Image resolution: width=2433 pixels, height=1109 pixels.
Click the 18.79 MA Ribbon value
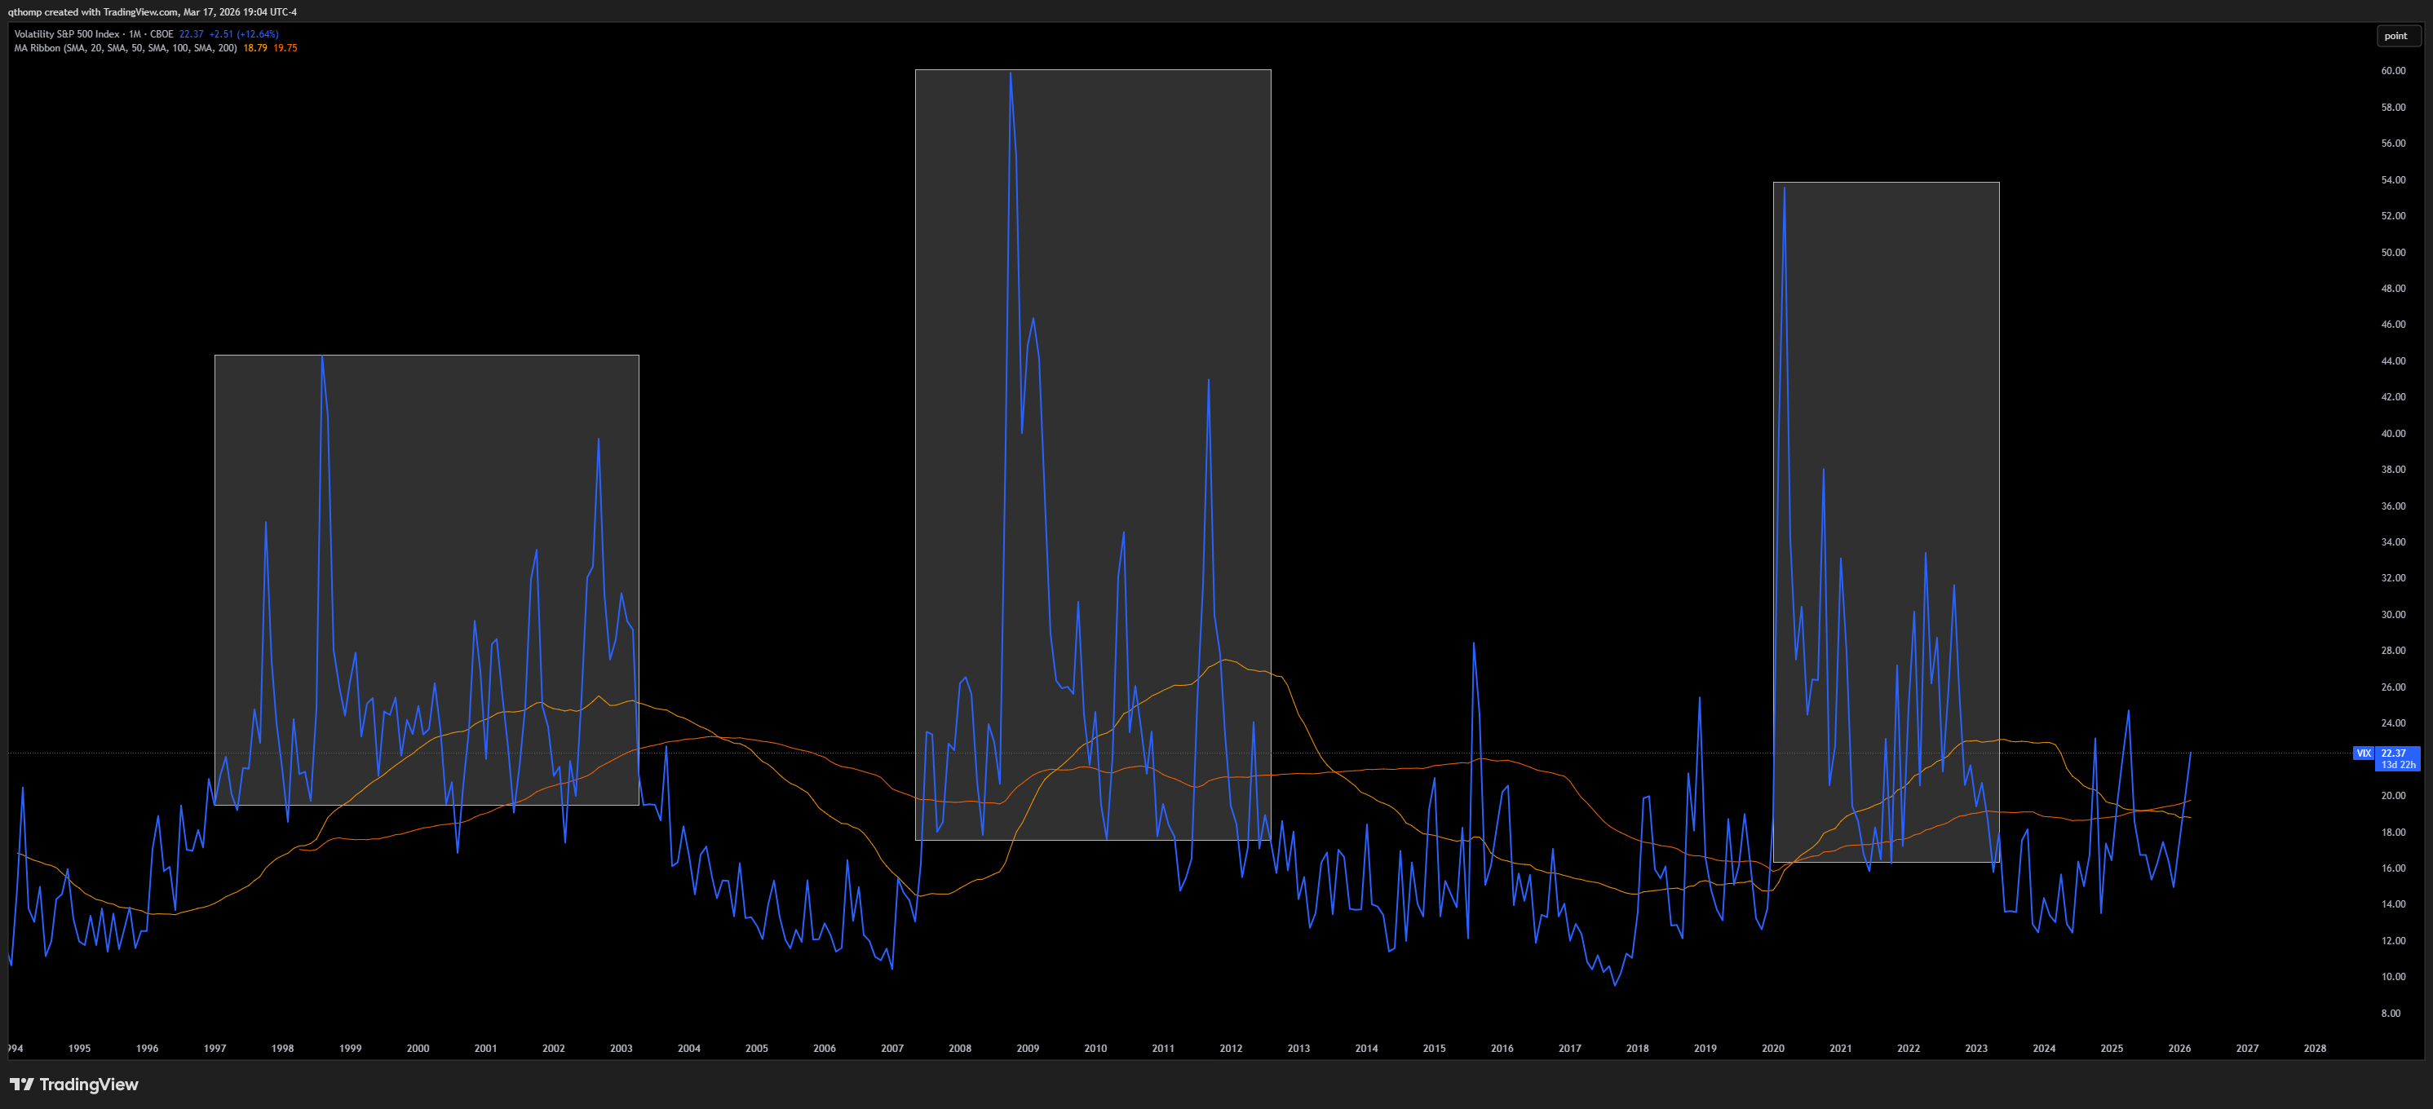[x=255, y=48]
